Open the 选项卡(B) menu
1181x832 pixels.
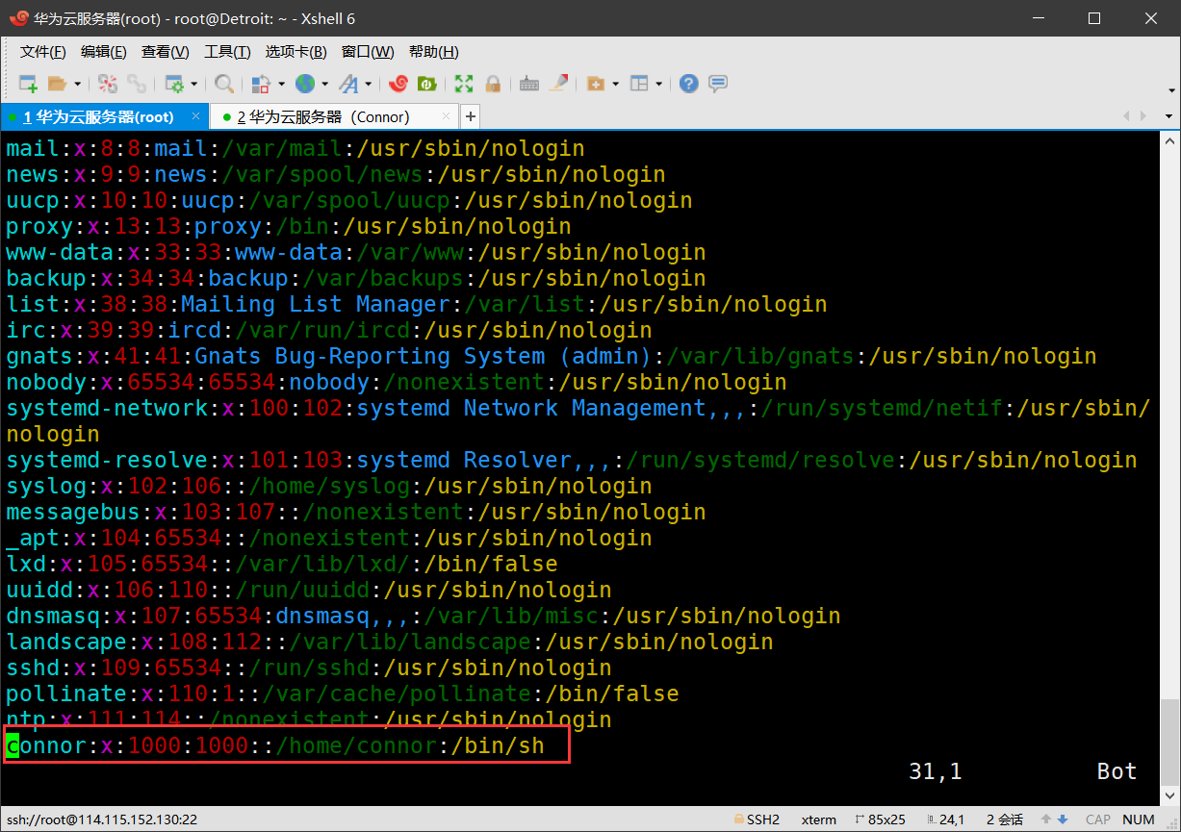[x=295, y=52]
